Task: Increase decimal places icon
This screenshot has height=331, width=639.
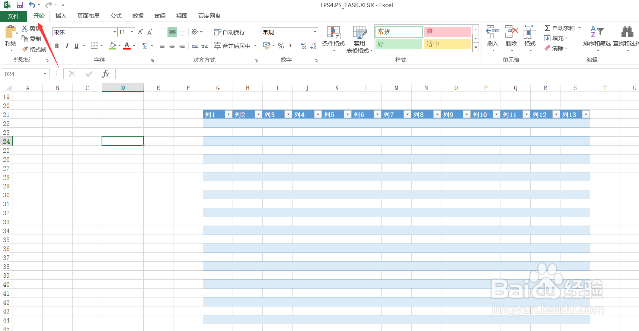Action: click(304, 46)
